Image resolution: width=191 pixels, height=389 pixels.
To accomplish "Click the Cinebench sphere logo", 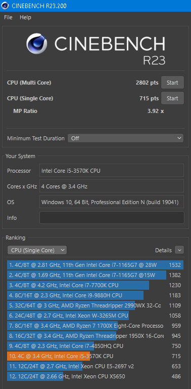I will click(37, 44).
